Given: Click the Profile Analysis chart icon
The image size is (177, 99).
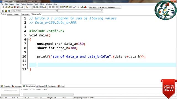Looking at the screenshot, I should pos(82,7).
